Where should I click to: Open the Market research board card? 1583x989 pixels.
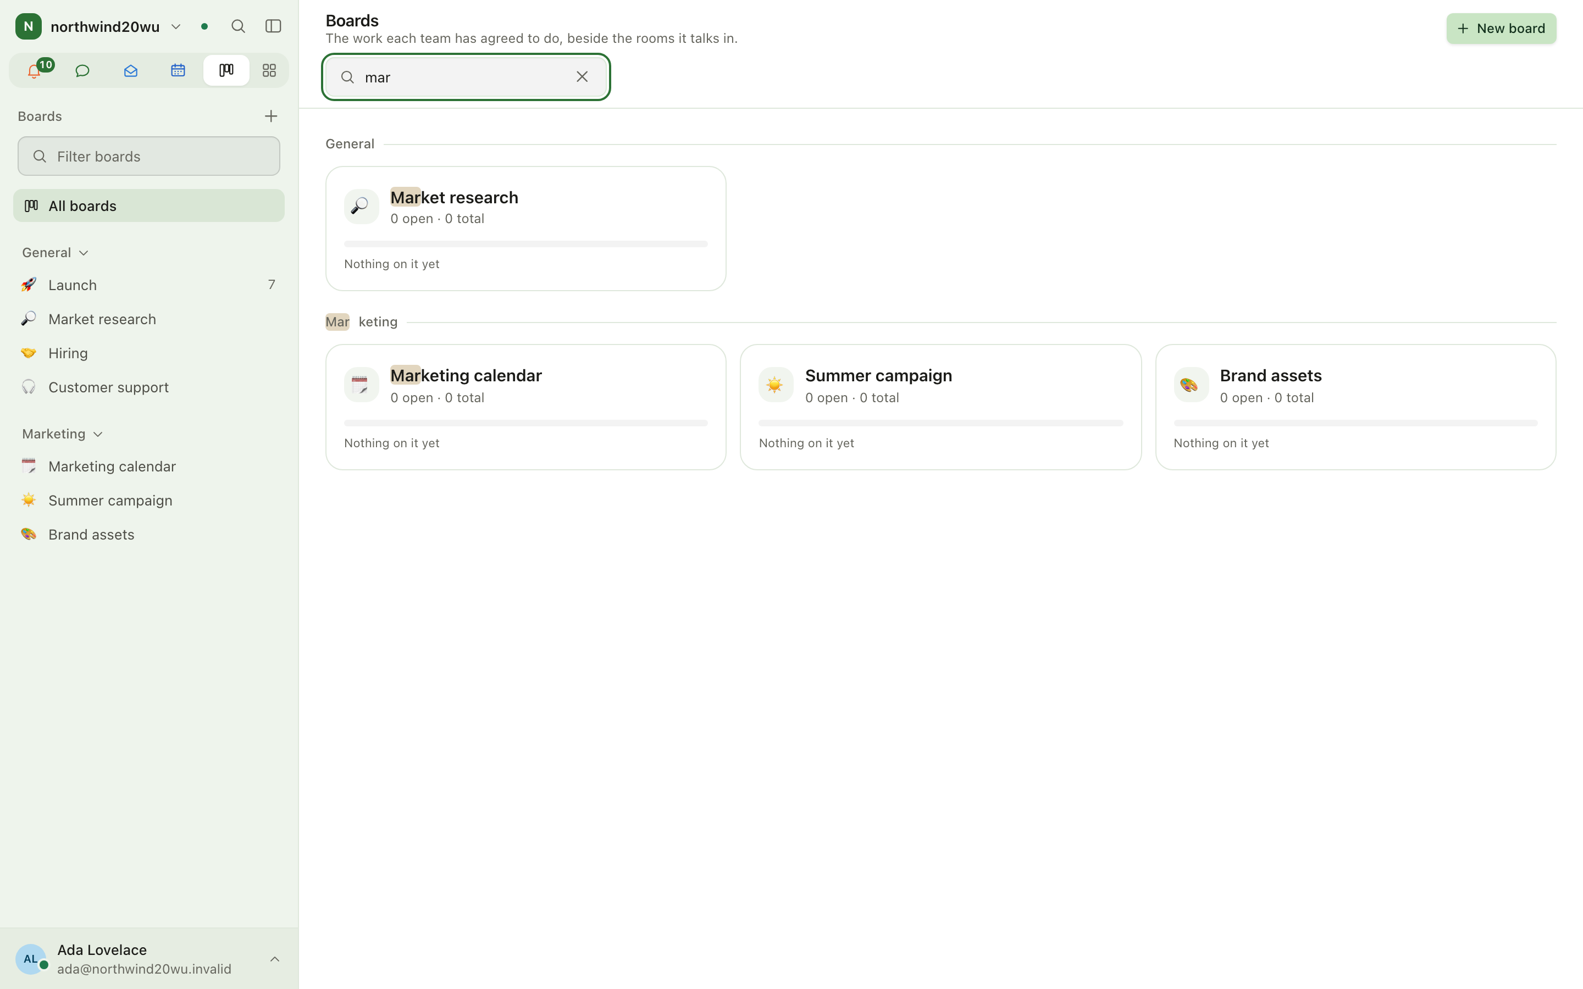(x=525, y=228)
